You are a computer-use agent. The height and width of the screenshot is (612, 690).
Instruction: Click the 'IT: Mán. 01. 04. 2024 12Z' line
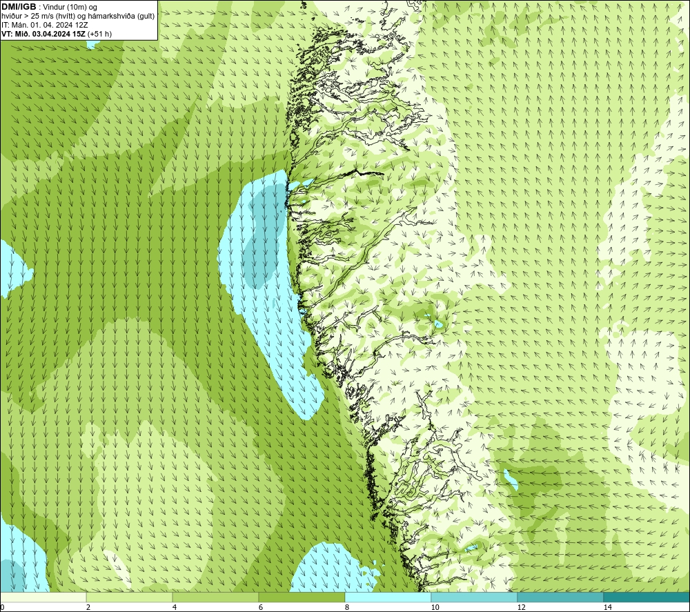(x=44, y=25)
